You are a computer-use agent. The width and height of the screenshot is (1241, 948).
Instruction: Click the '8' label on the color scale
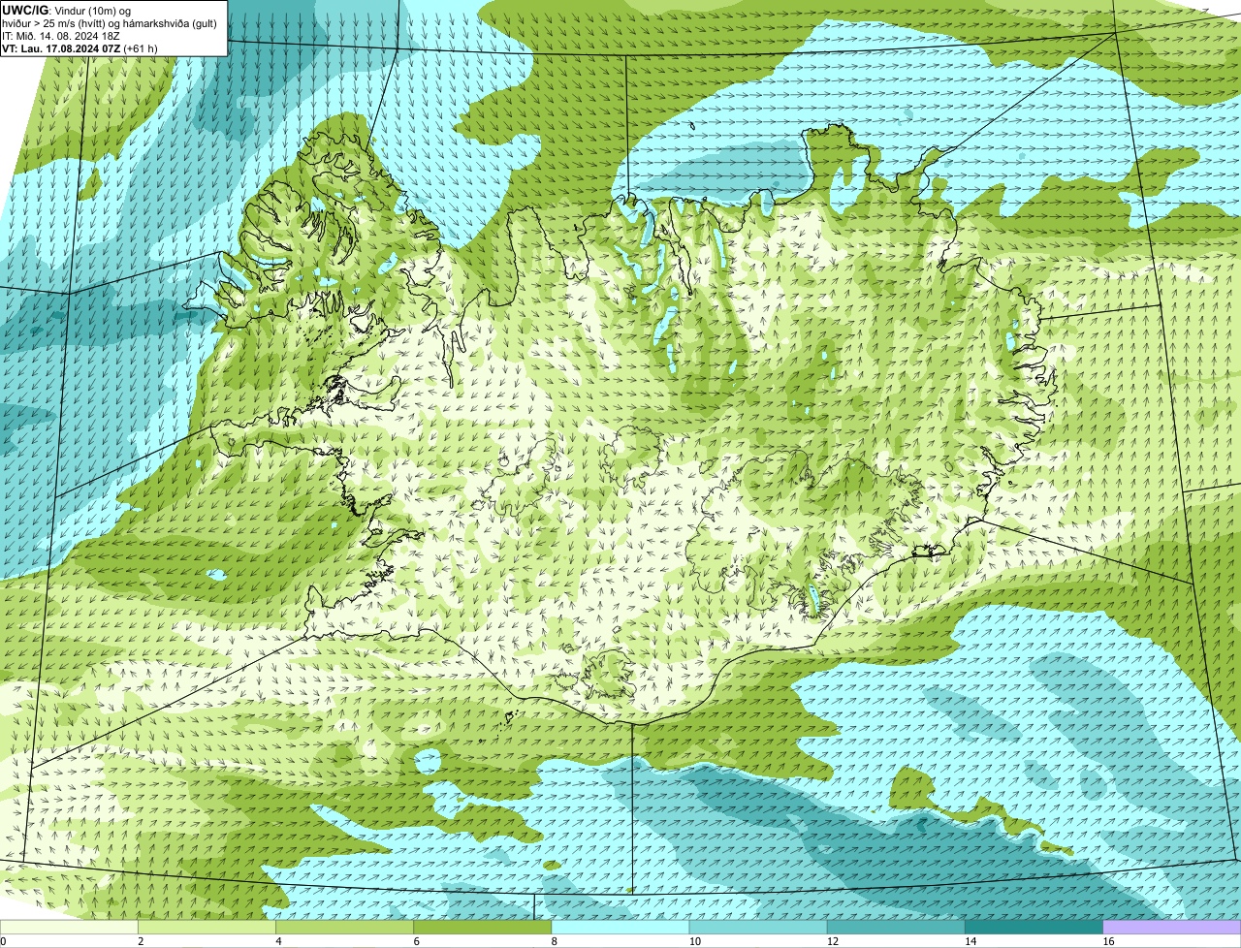555,941
